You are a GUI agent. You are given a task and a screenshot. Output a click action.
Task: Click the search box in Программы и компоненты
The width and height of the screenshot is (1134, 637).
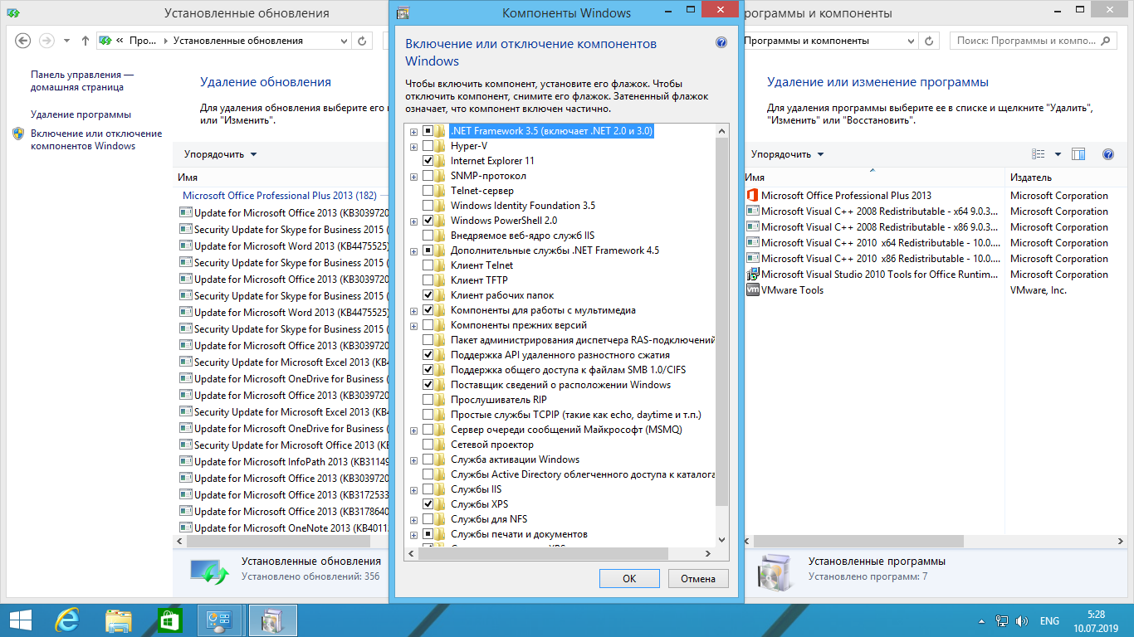(1033, 41)
